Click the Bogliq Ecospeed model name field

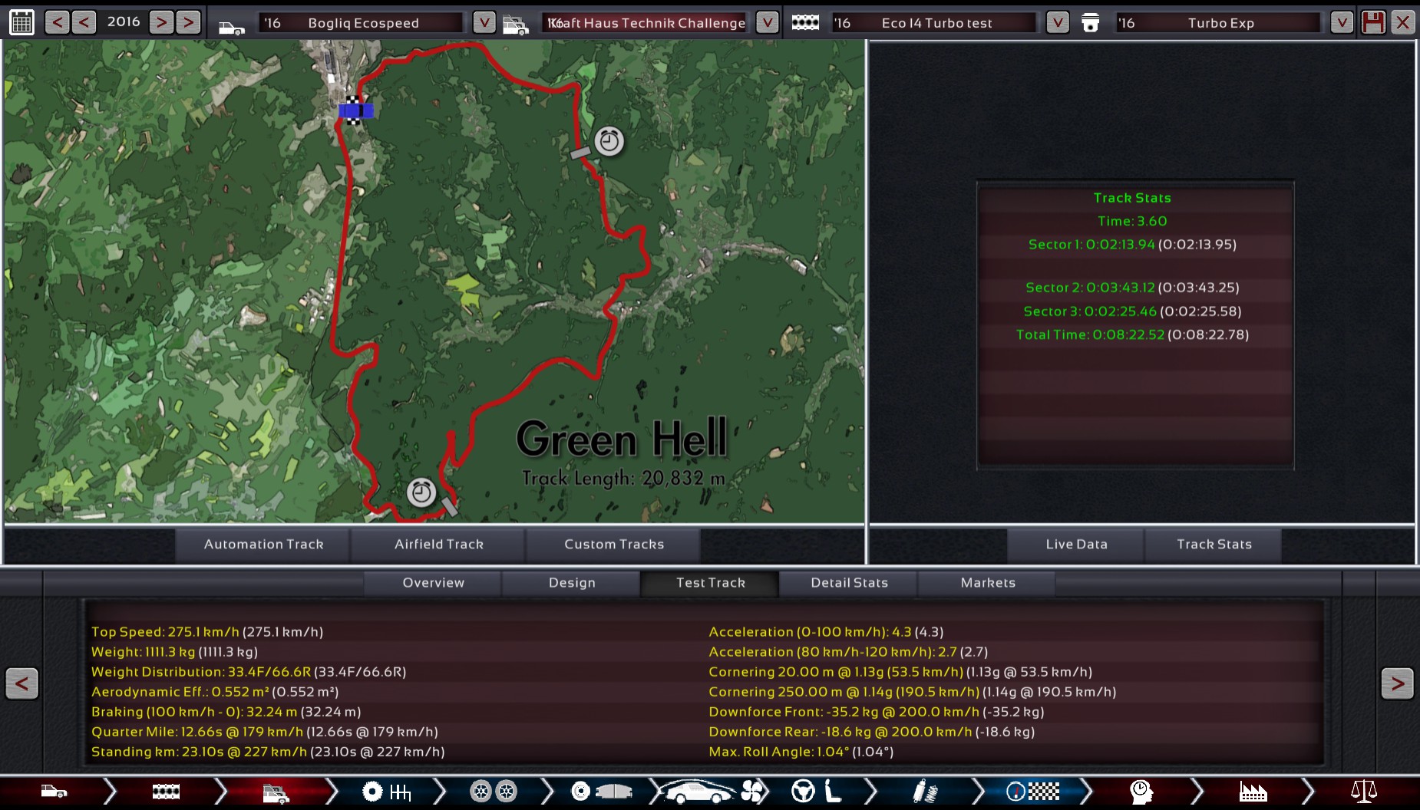point(362,23)
